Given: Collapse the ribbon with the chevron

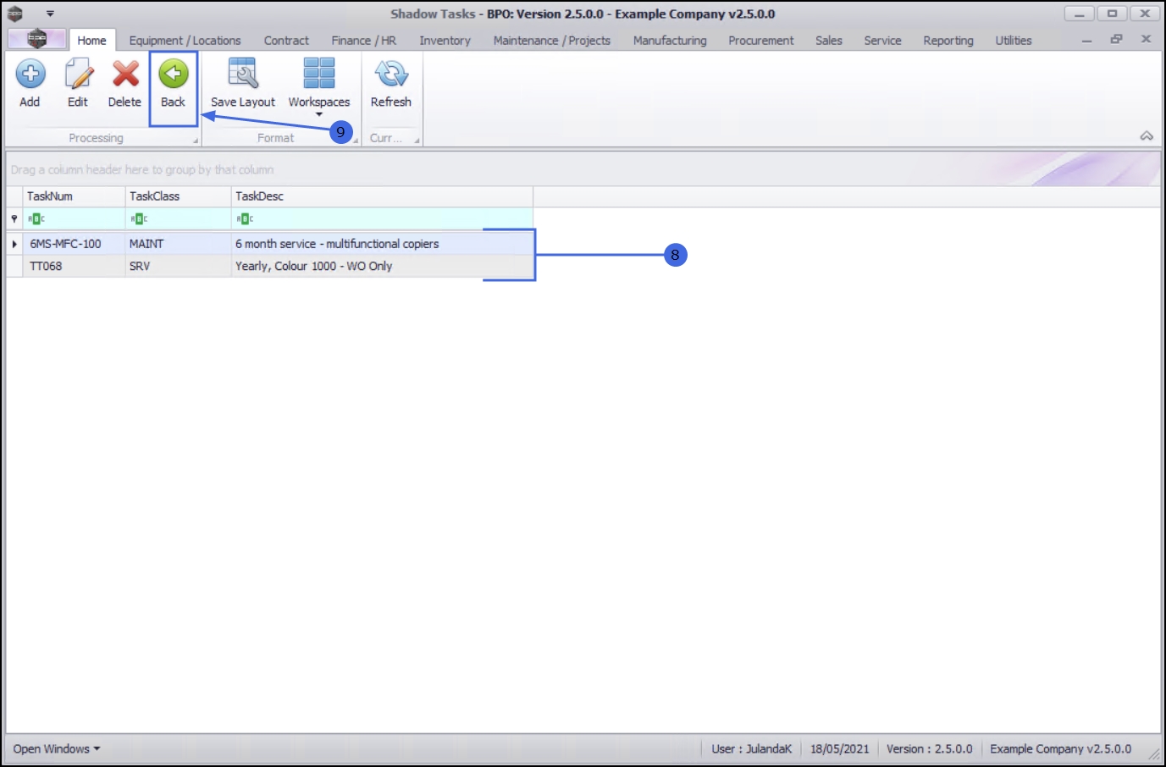Looking at the screenshot, I should [1147, 136].
